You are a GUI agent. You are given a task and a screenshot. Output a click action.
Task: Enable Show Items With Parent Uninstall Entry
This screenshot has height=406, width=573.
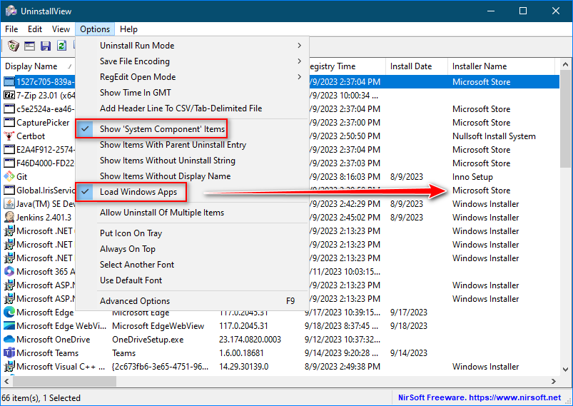pyautogui.click(x=192, y=145)
